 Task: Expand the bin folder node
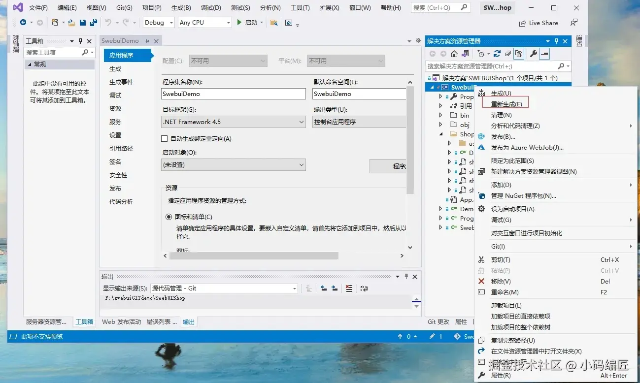(441, 115)
